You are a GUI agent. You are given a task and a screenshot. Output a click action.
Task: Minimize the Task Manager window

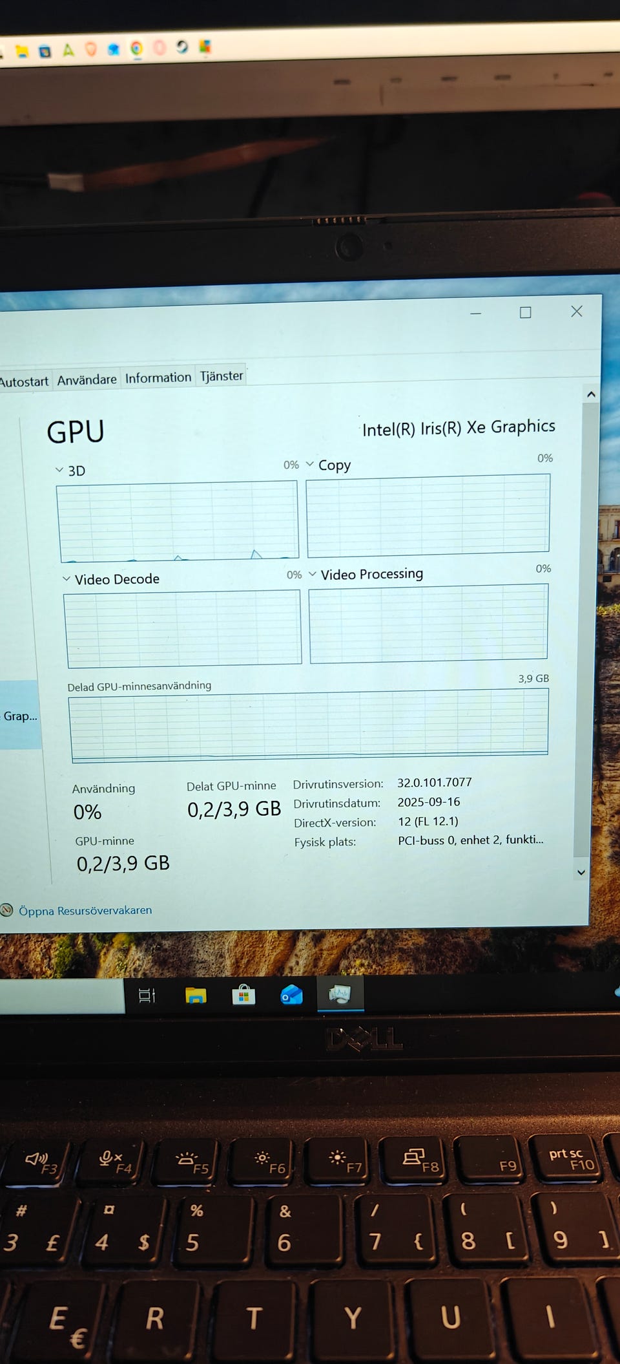pyautogui.click(x=476, y=314)
